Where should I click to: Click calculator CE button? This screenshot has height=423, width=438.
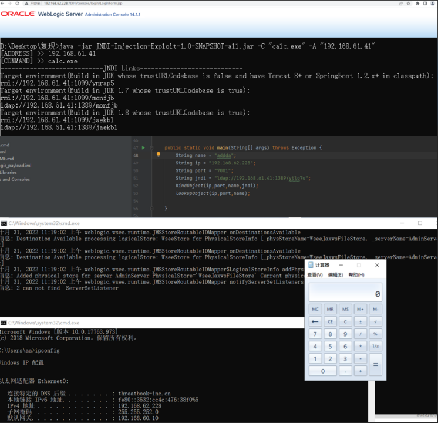tap(330, 321)
